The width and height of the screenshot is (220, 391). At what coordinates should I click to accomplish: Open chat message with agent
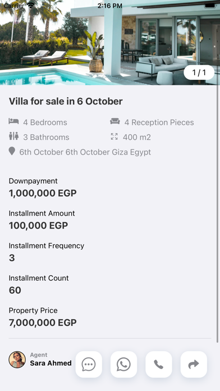[89, 365]
